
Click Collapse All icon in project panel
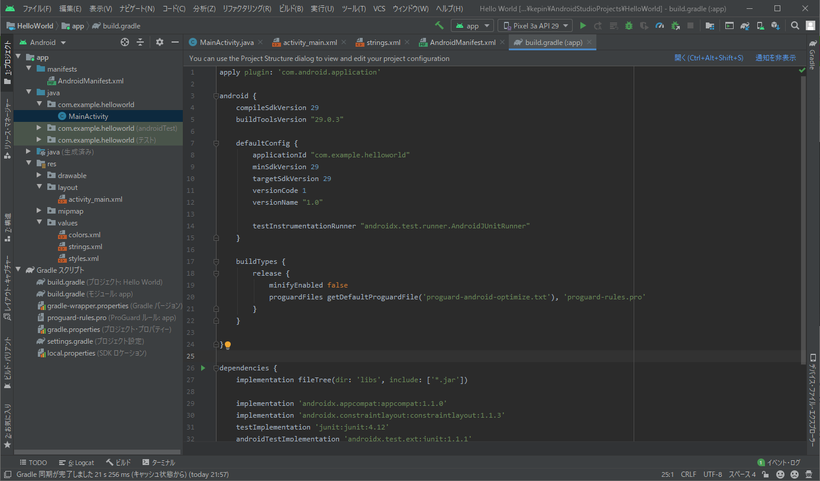tap(140, 42)
